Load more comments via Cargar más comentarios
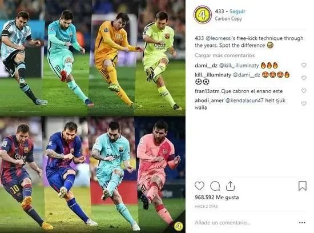This screenshot has width=314, height=233. tap(225, 55)
